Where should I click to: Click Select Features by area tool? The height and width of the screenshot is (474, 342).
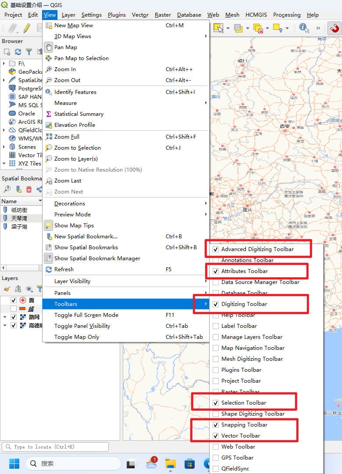[x=218, y=28]
